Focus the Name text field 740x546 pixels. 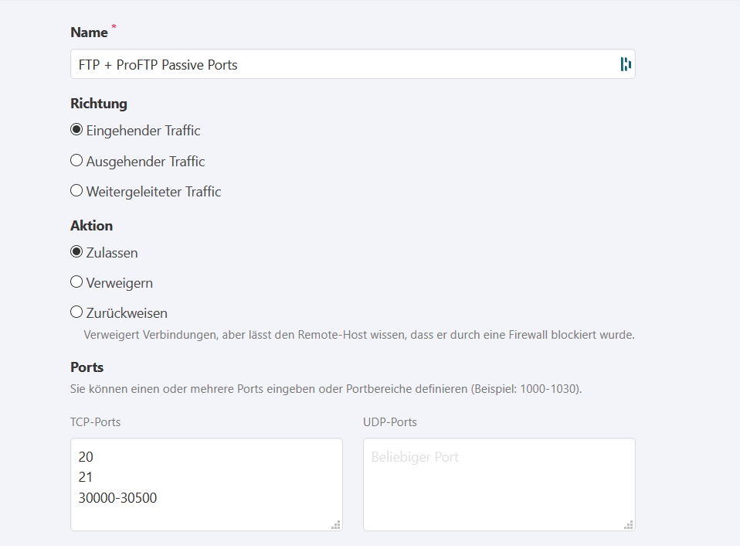[x=340, y=65]
